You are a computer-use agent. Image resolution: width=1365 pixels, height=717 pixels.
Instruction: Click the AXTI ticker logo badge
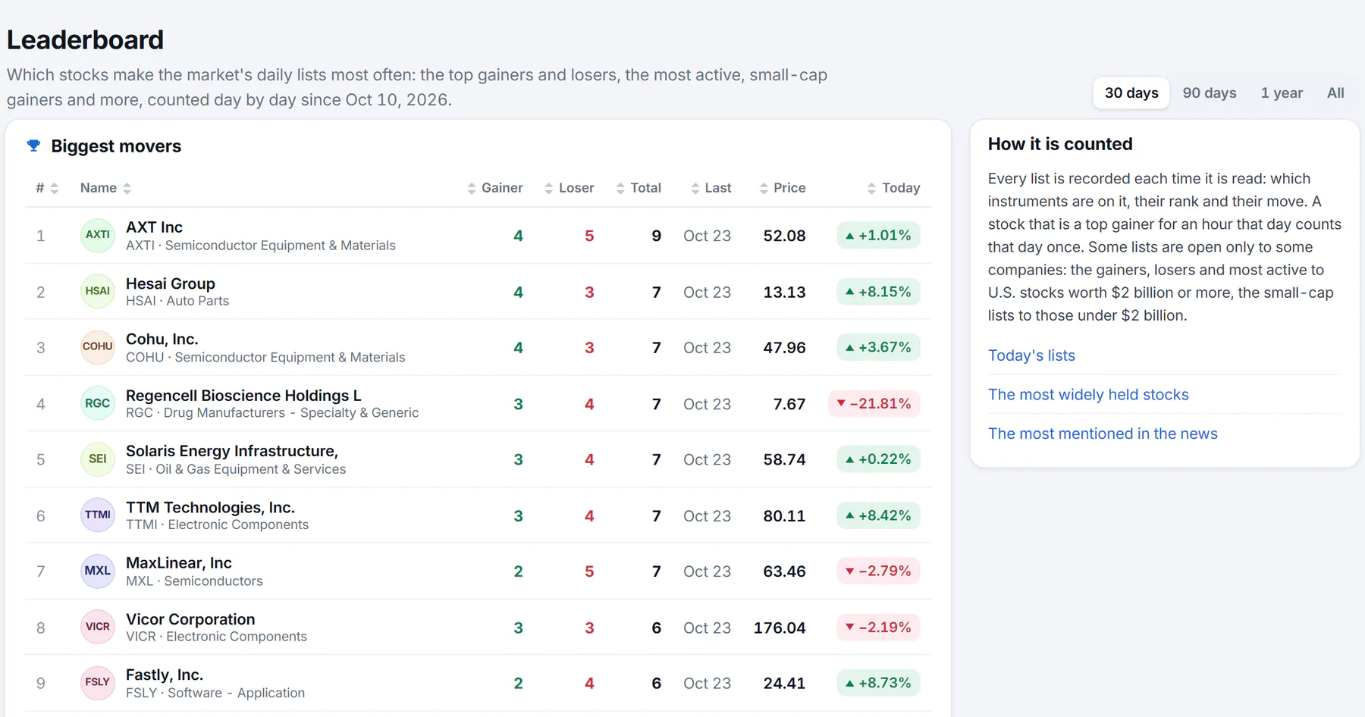coord(97,235)
